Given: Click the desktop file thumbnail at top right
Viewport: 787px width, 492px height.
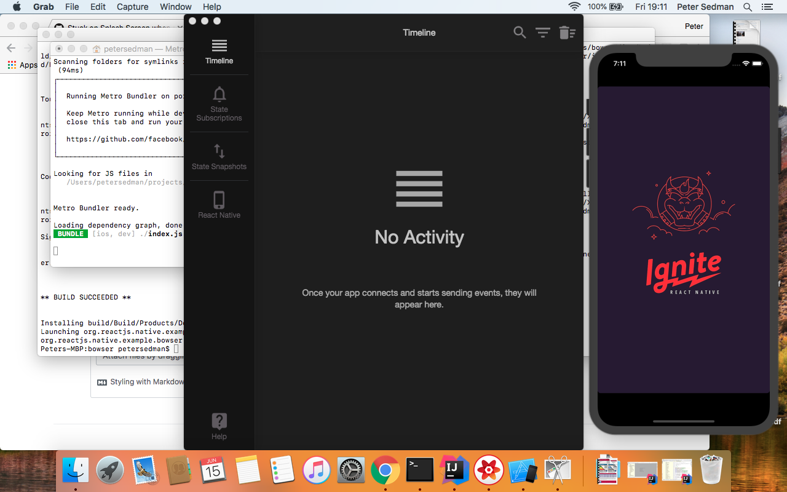Looking at the screenshot, I should (748, 34).
